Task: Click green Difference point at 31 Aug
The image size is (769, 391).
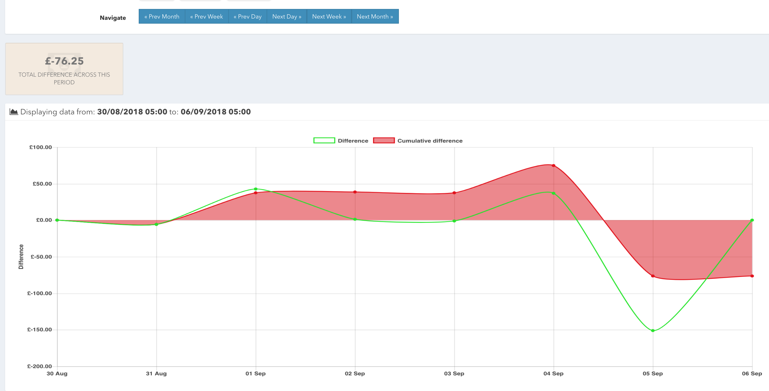Action: [x=157, y=225]
